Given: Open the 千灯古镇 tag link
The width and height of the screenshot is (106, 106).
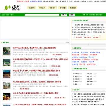Looking at the screenshot, I should coord(91,62).
